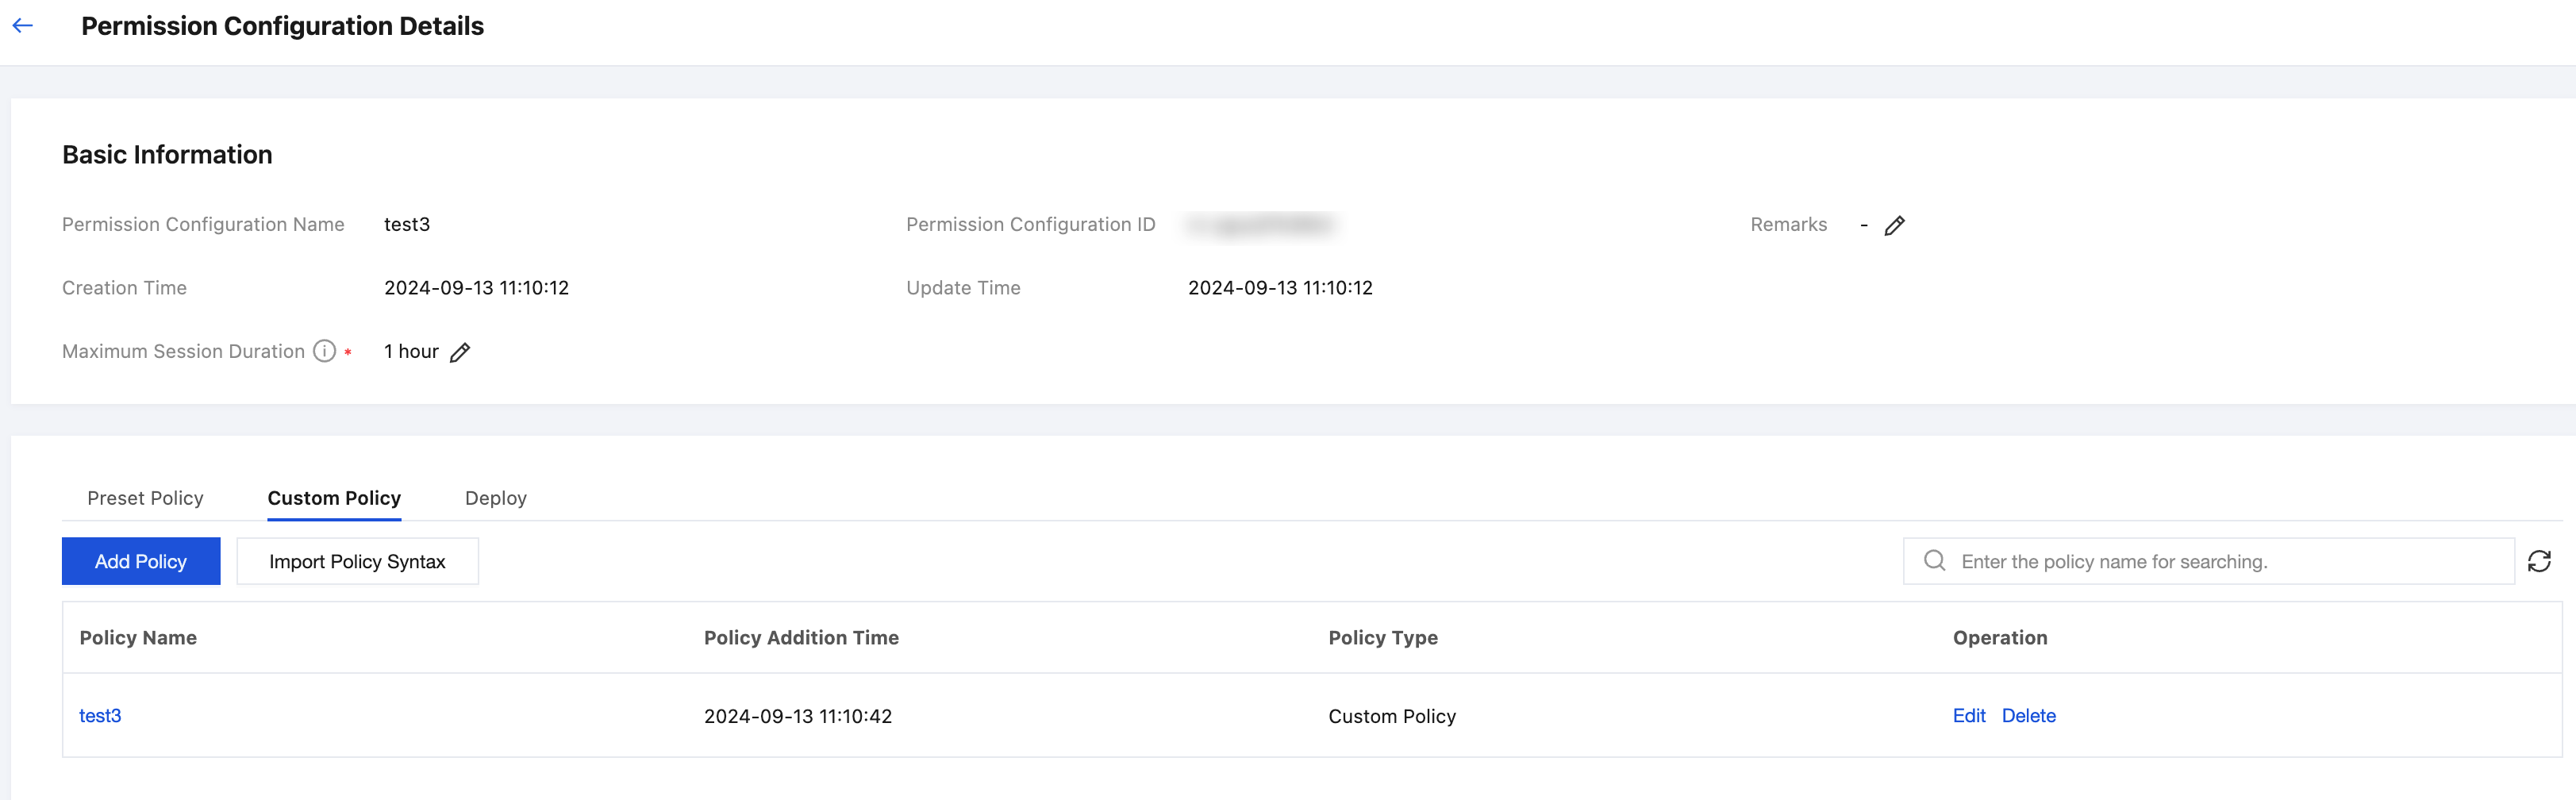This screenshot has height=800, width=2576.
Task: Click the Policy Name column header
Action: coord(138,638)
